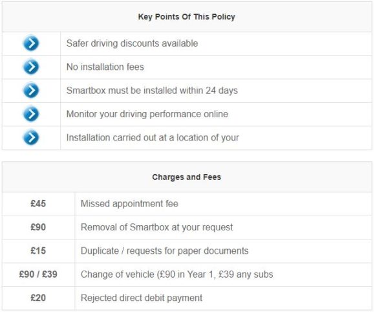Click the Safer driving discounts available text

pos(132,43)
